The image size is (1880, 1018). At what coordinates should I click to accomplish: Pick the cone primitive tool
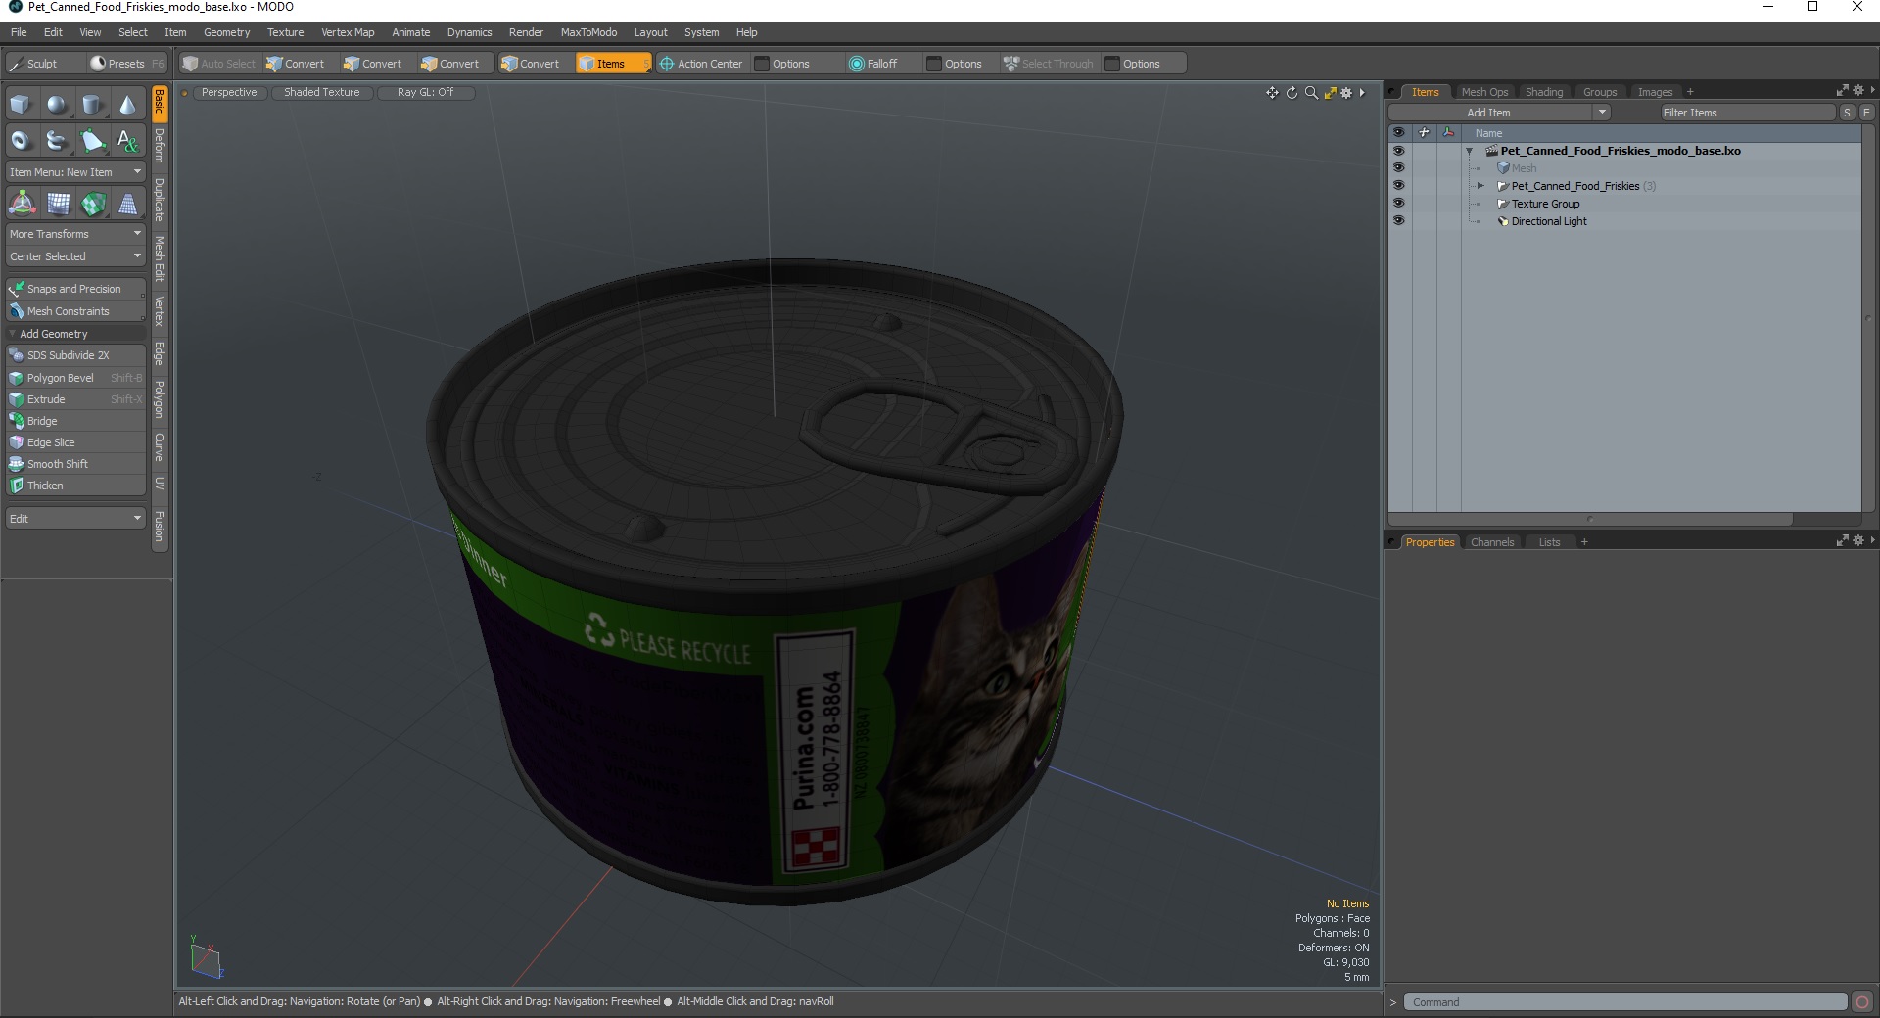[x=128, y=105]
